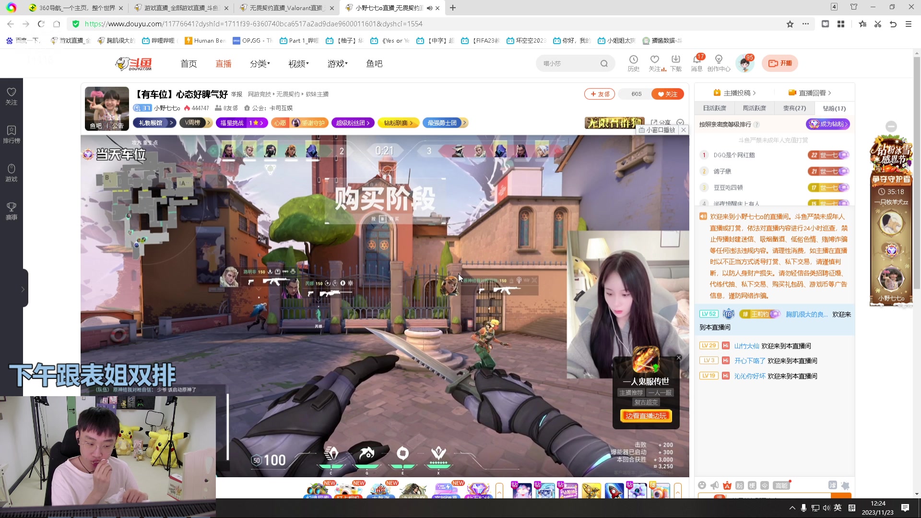This screenshot has height=518, width=921.
Task: Click the 小窗口播放 mini-player button
Action: click(x=657, y=130)
